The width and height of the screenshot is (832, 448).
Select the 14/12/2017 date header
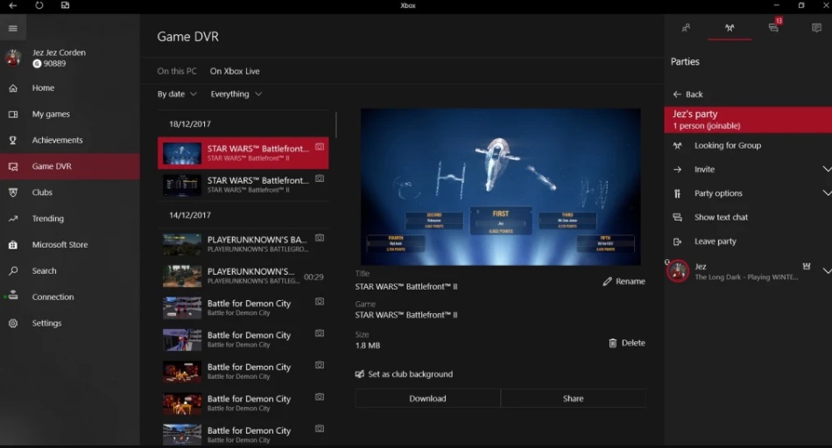[x=190, y=215]
